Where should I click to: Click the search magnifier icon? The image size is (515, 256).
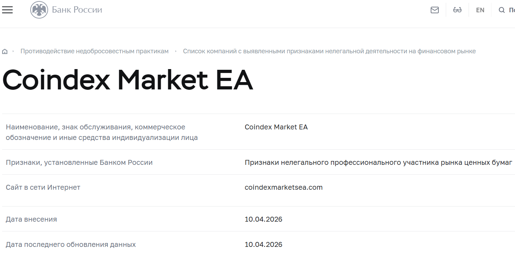click(502, 10)
